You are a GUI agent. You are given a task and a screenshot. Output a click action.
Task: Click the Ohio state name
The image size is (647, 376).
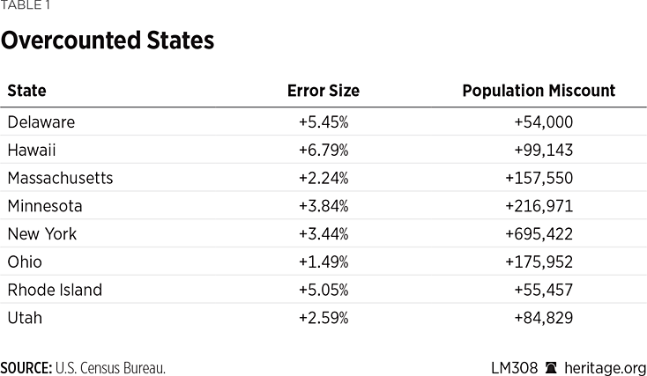tap(25, 262)
